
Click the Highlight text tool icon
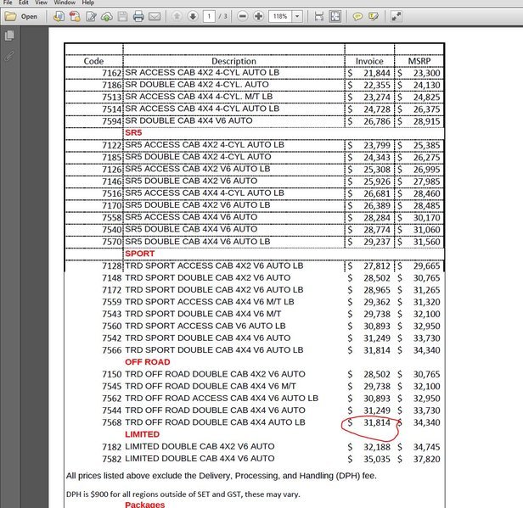(374, 16)
